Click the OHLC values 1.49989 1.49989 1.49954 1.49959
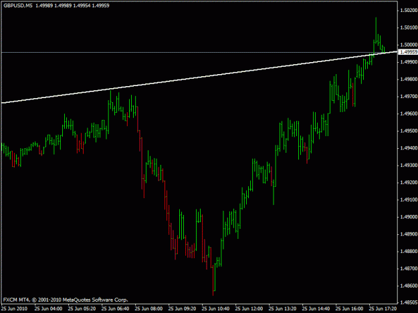The width and height of the screenshot is (418, 313). [x=72, y=5]
